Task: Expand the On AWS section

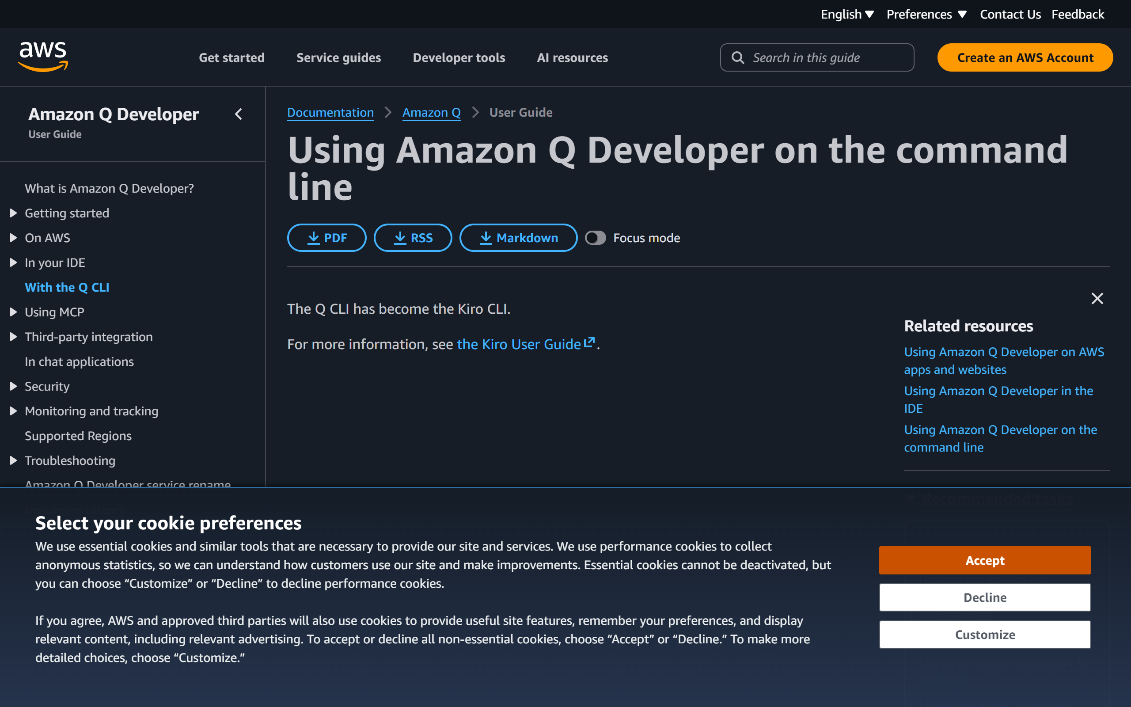Action: (13, 238)
